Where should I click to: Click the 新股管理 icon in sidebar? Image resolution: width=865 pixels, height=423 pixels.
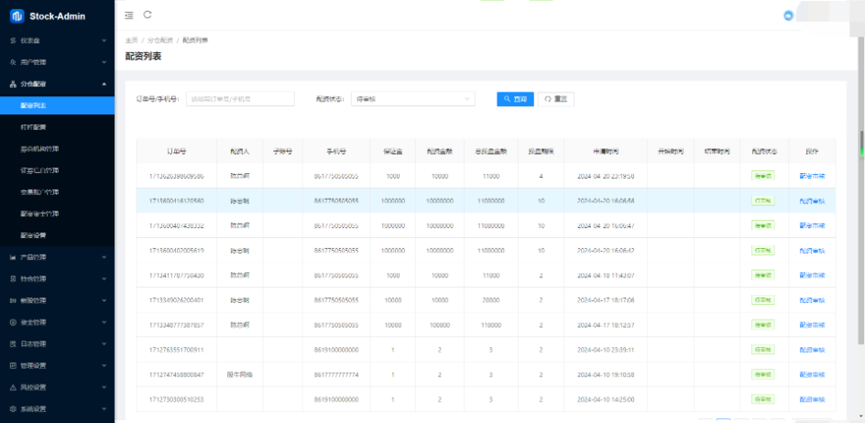(13, 300)
